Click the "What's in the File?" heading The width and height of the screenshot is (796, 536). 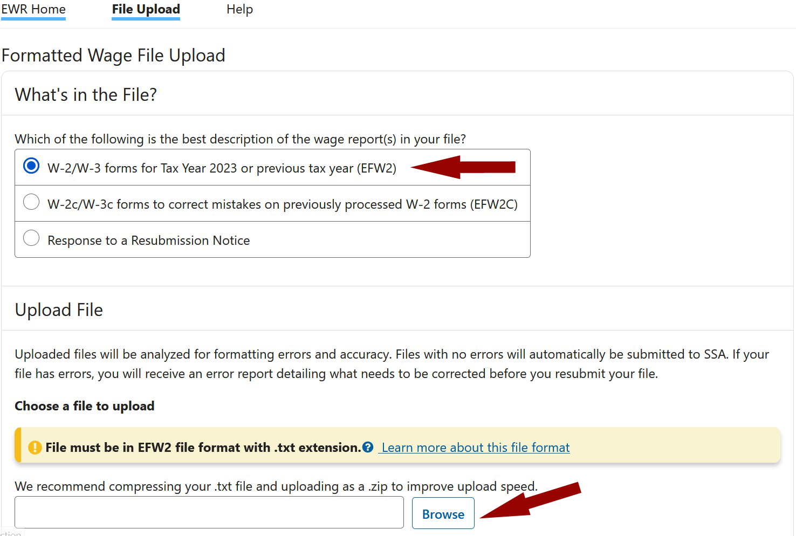point(86,94)
